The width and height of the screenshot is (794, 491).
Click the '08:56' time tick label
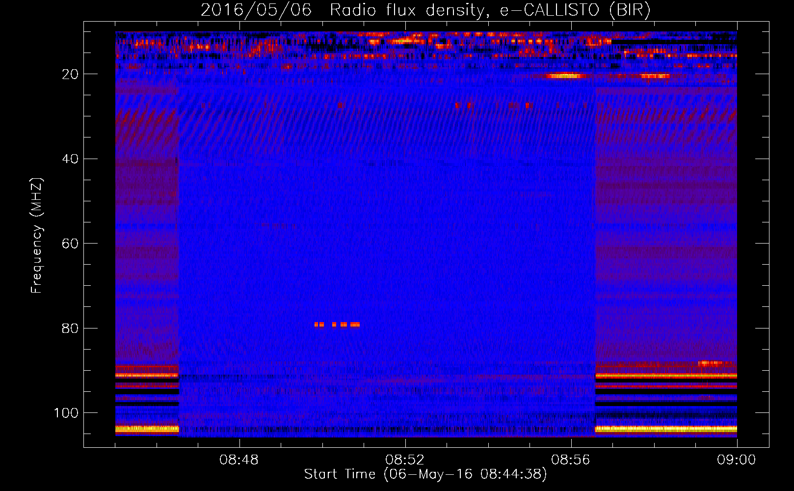571,460
